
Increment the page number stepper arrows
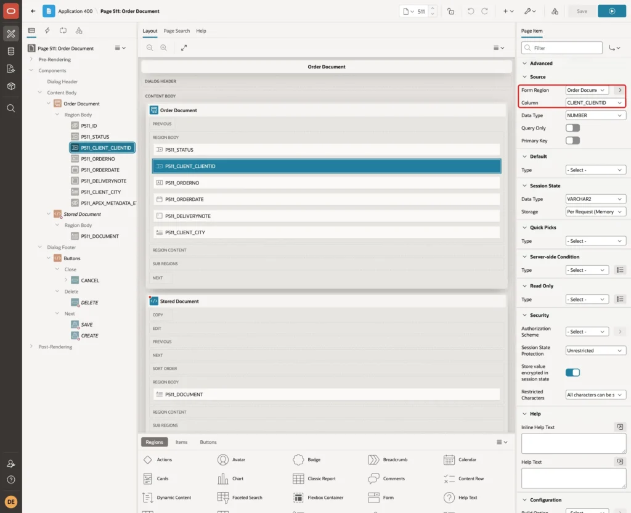[x=433, y=11]
